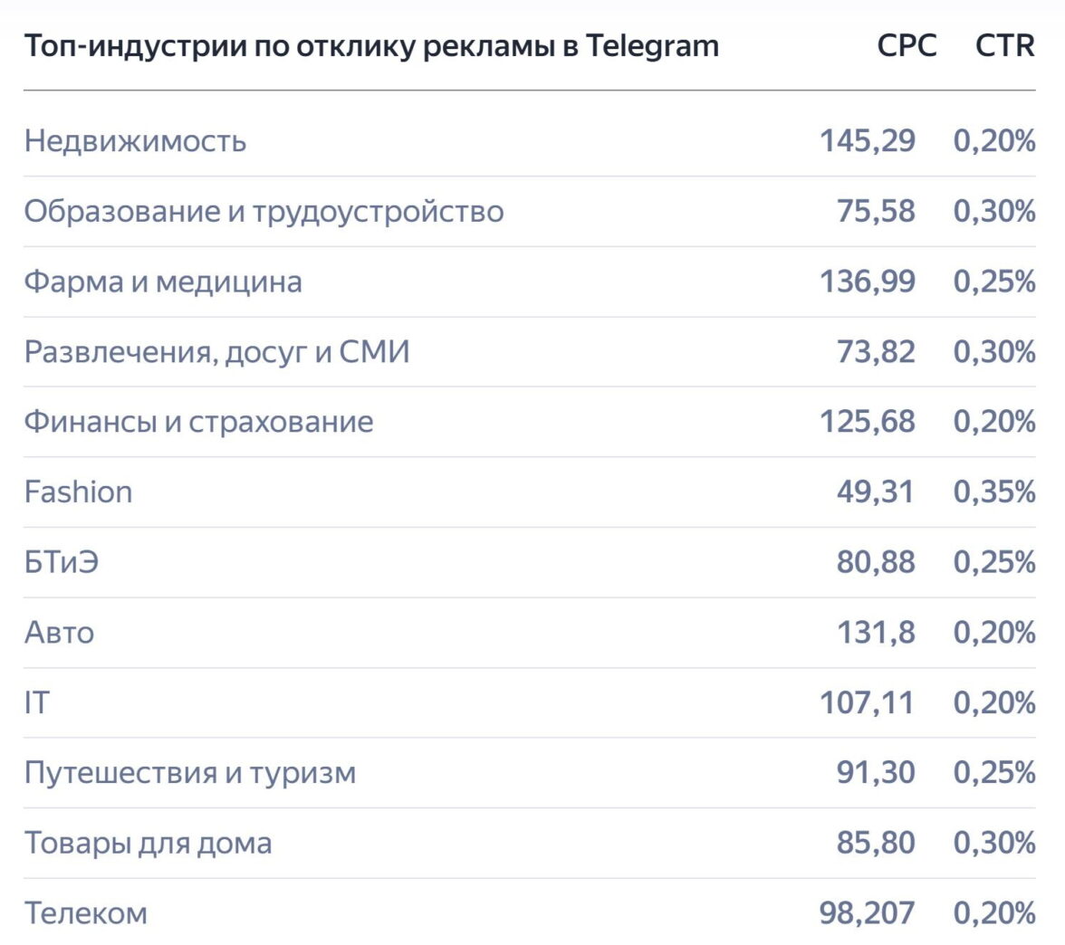Select the 0,35% CTR value

coord(993,492)
